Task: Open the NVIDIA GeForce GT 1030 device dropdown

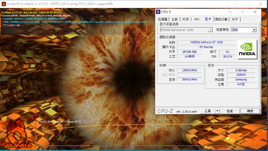Action: (186, 30)
